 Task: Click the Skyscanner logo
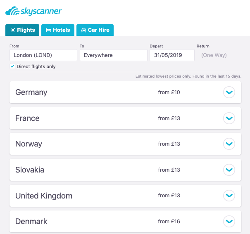point(33,11)
